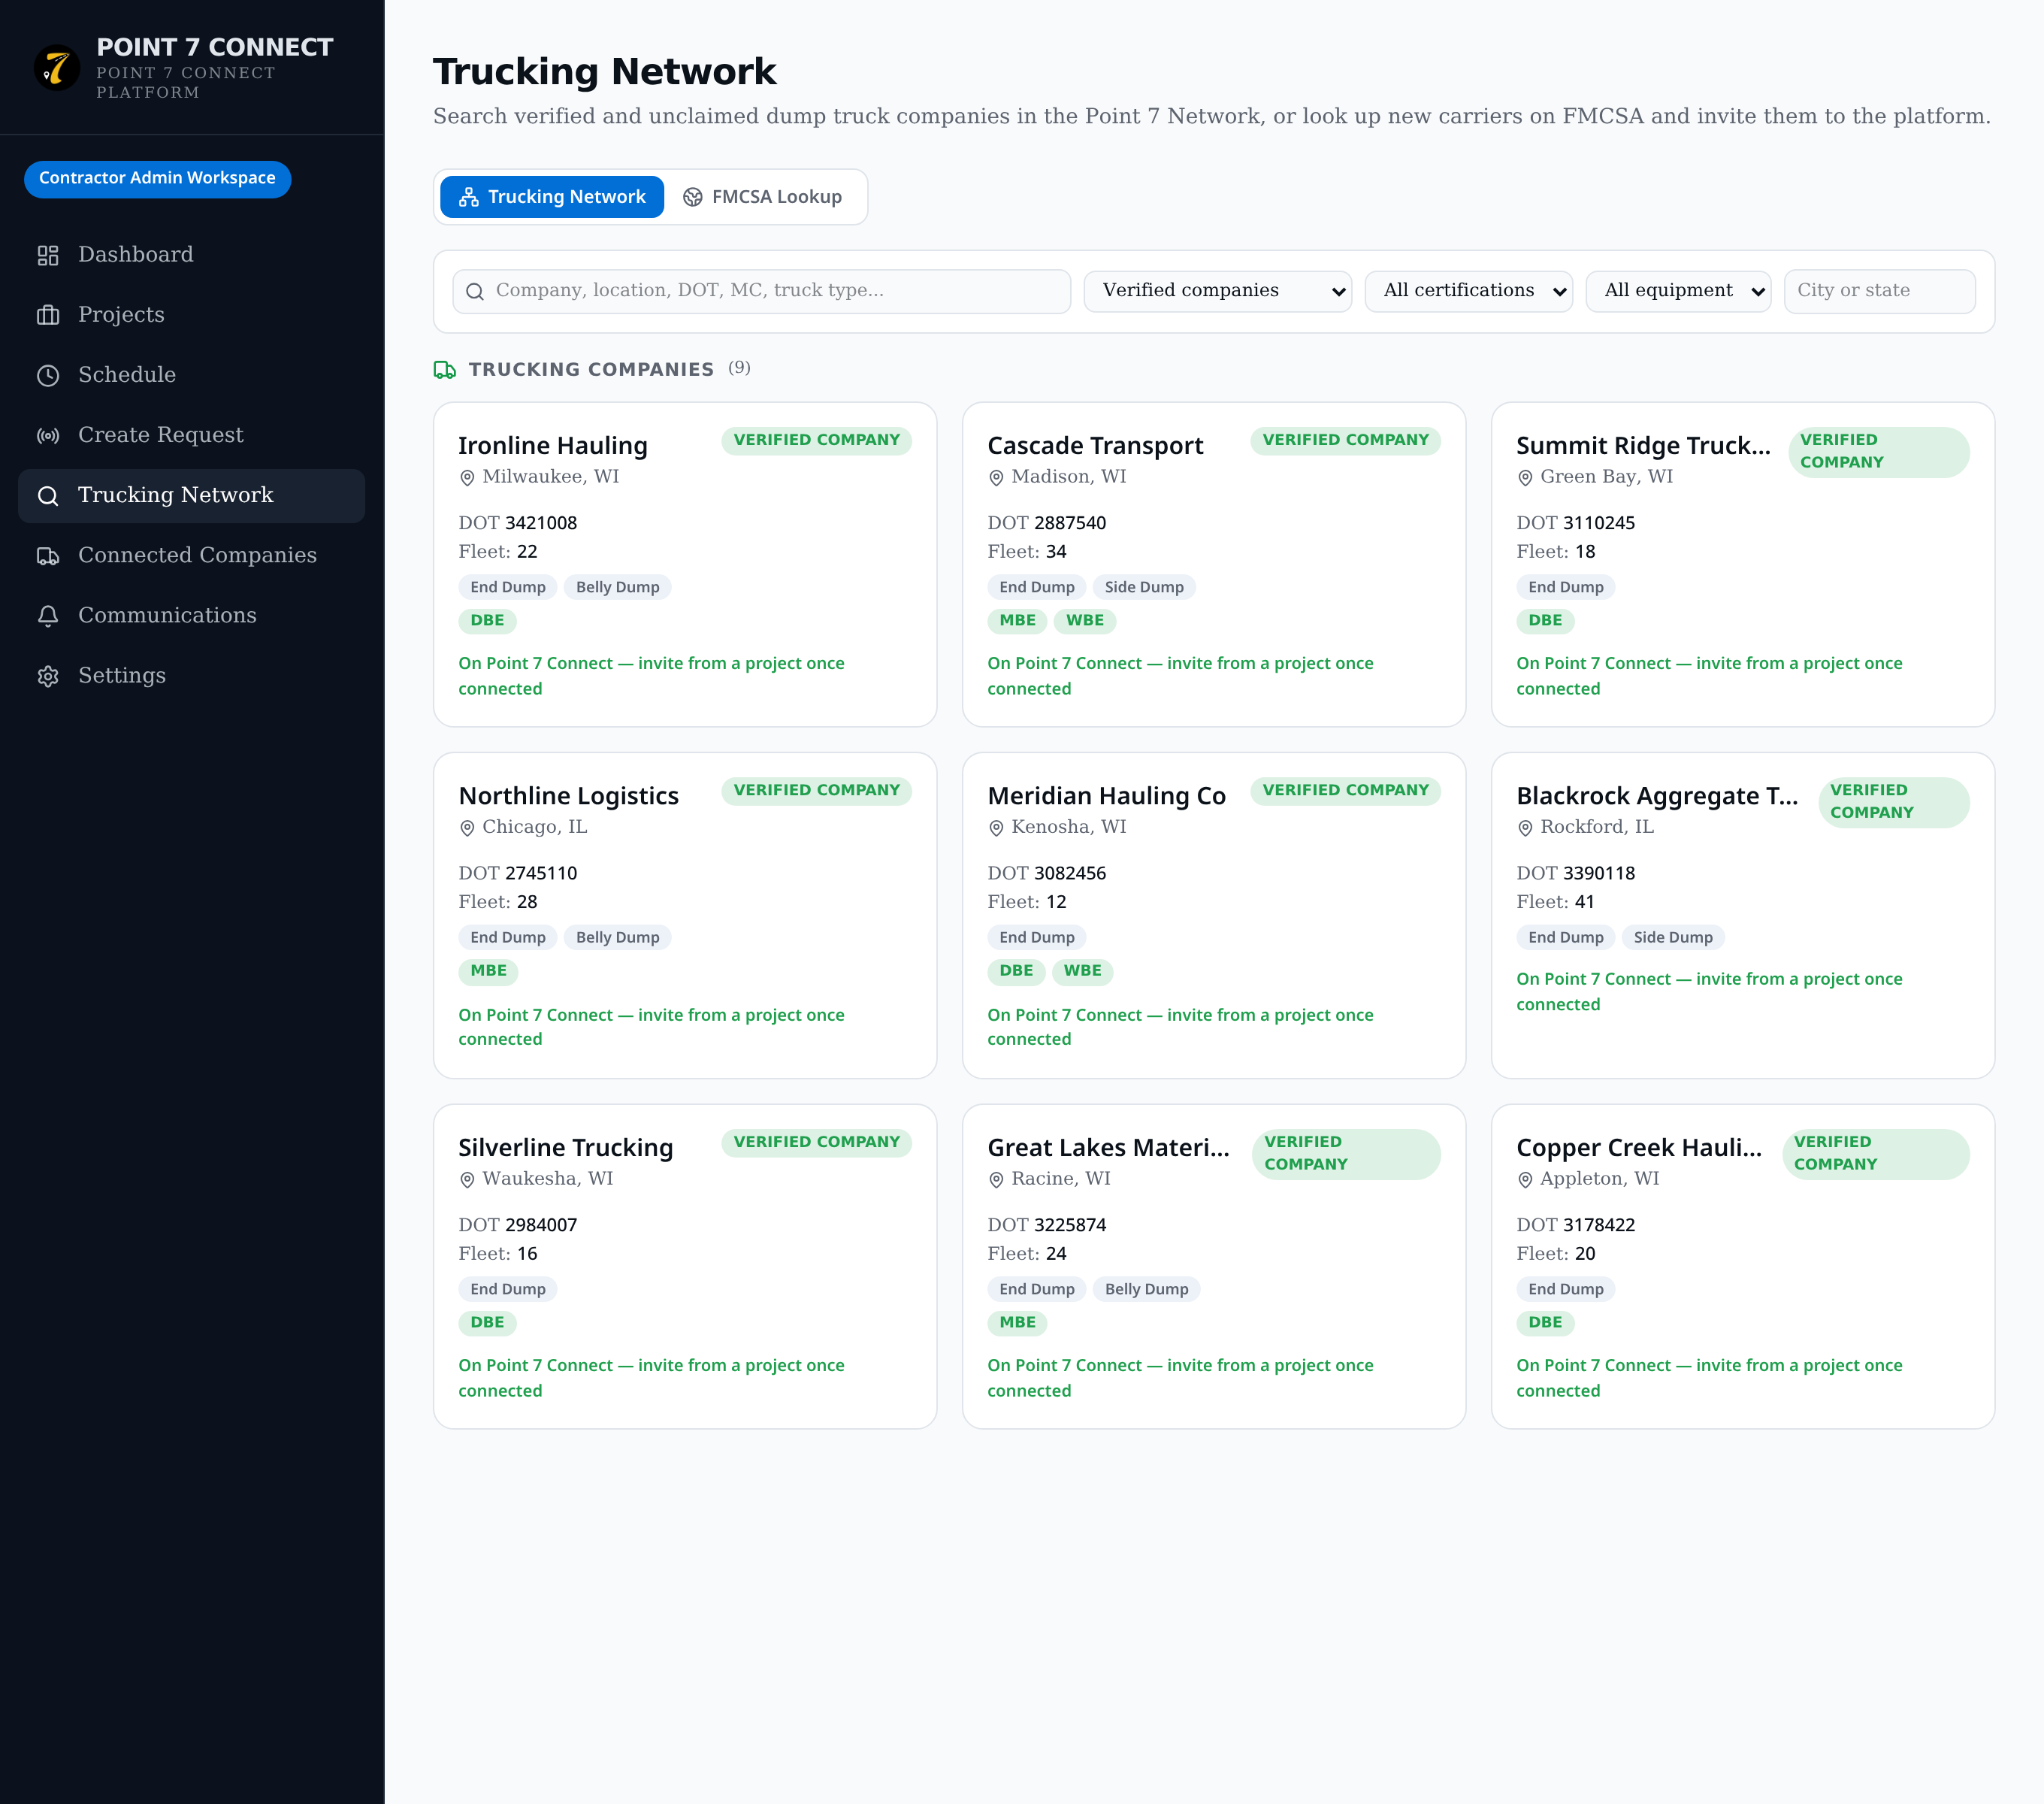Screen dimensions: 2044x1804
Task: Click the globe icon on FMCSA Lookup tab
Action: pyautogui.click(x=692, y=197)
